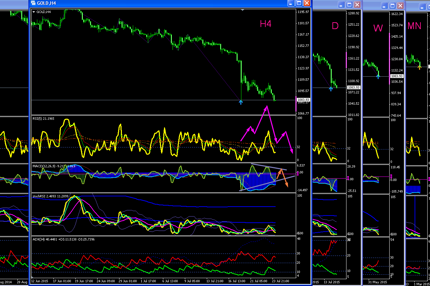Select the blue up-arrow in W chart

[378, 76]
